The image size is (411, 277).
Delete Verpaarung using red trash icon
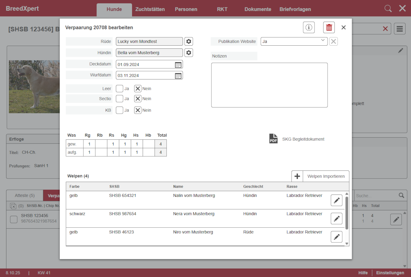329,28
